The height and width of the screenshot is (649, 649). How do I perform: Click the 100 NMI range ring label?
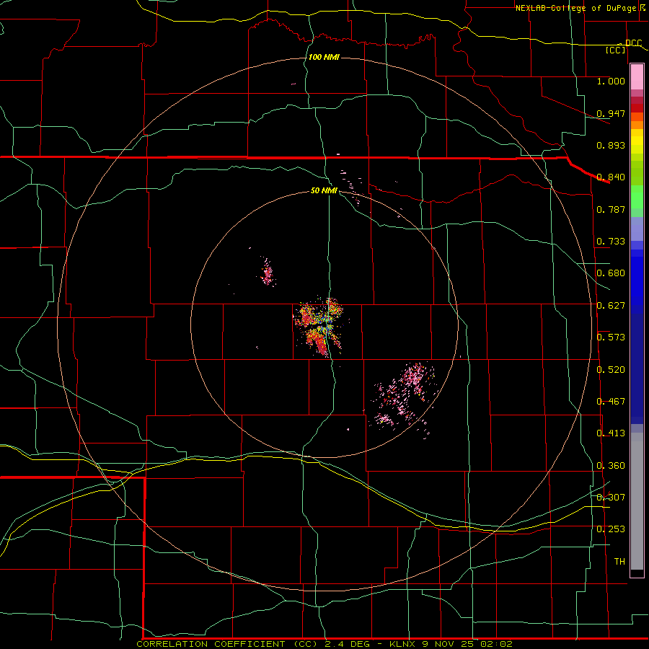[324, 57]
